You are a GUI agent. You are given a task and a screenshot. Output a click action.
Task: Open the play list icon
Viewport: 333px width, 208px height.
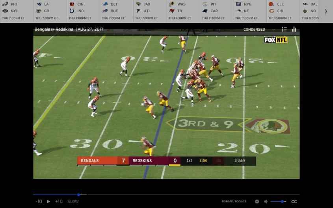pos(284,29)
